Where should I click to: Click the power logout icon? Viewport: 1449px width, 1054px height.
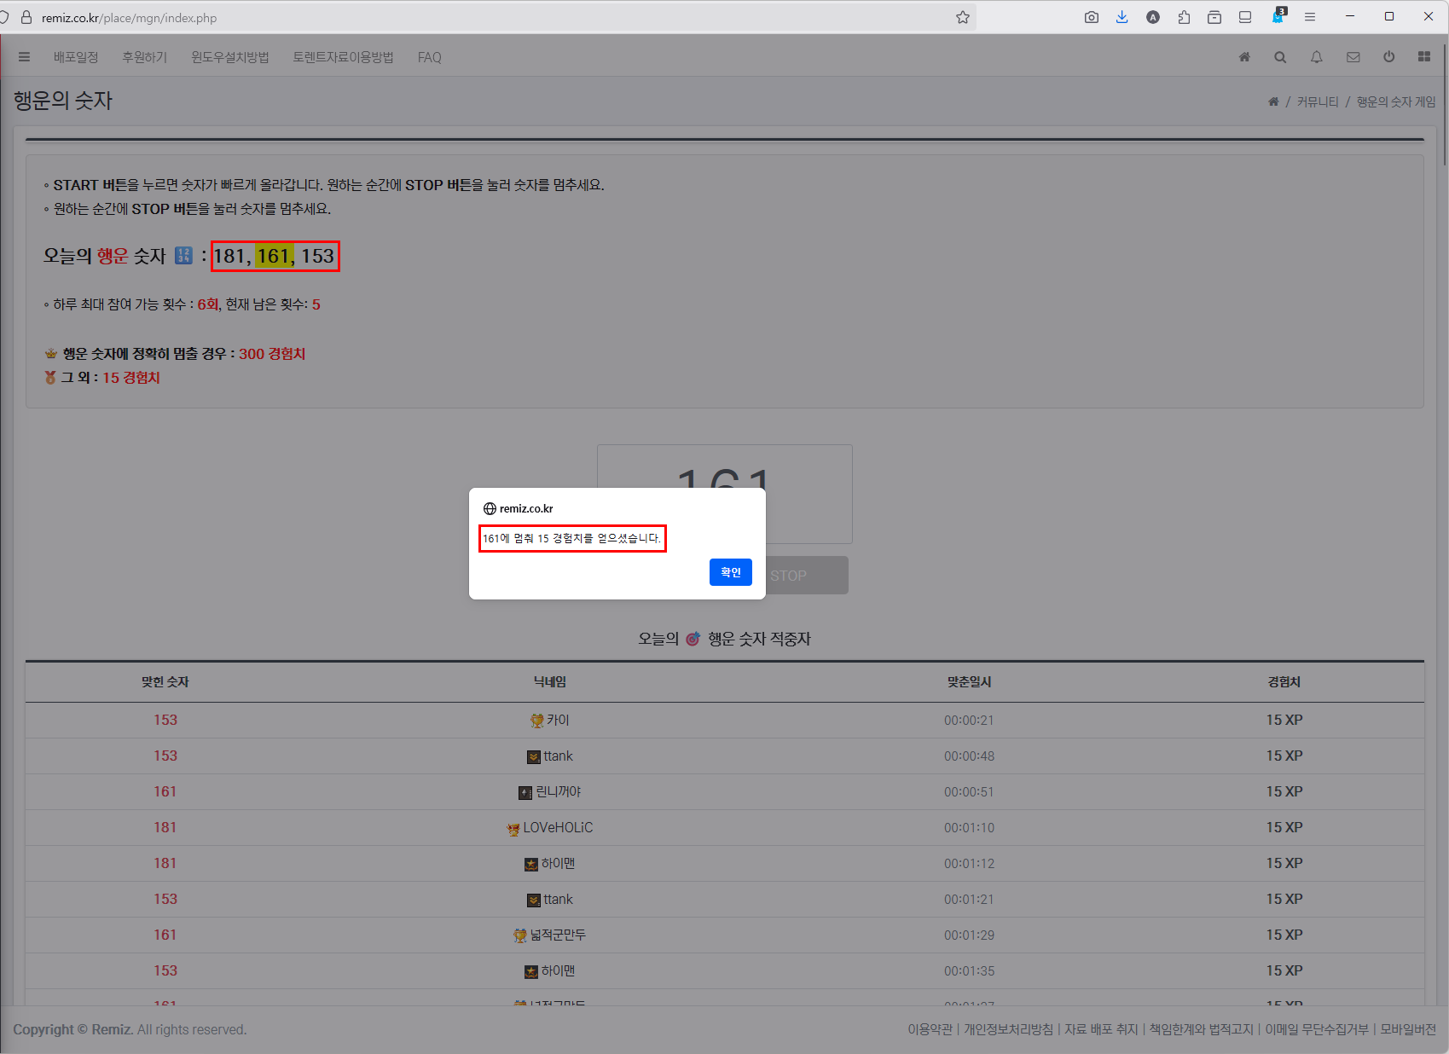click(1389, 57)
